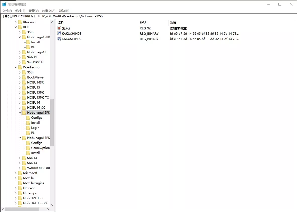297x212 pixels.
Task: Select Install under Nobunaga13PK
Action: (35, 153)
